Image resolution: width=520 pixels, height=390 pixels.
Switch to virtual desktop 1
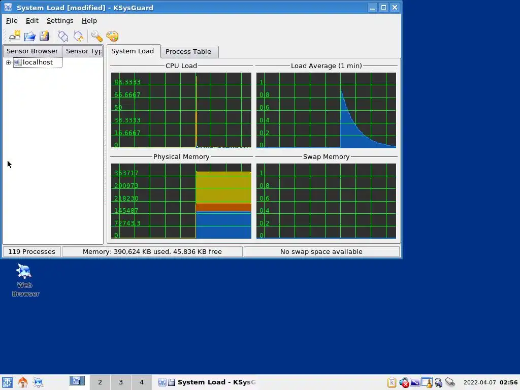[77, 382]
